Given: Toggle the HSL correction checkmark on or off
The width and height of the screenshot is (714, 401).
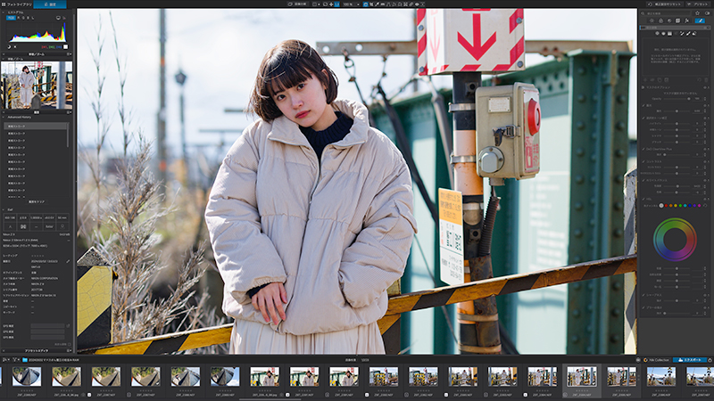Looking at the screenshot, I should tap(643, 199).
